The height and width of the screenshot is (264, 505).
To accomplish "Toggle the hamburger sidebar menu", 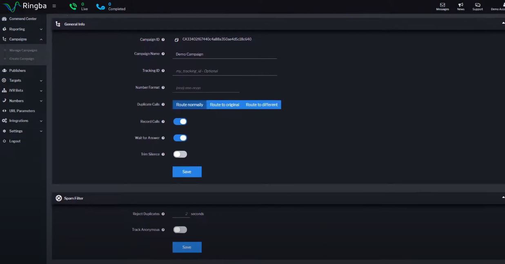I will click(54, 6).
